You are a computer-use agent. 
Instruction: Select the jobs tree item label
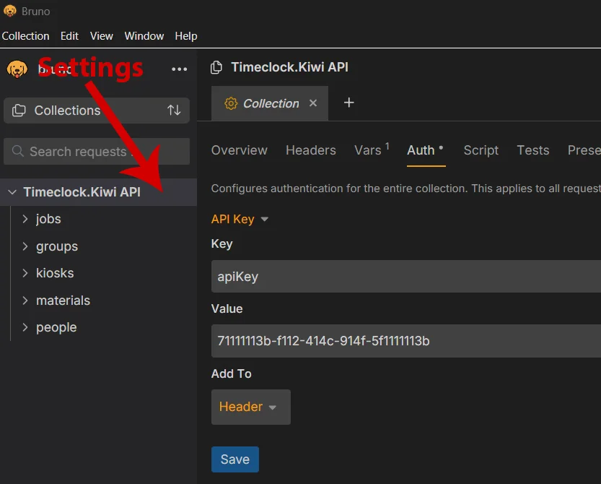(x=48, y=219)
